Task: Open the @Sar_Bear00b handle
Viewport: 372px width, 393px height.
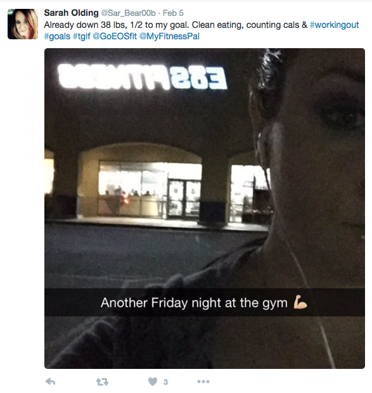Action: click(128, 13)
